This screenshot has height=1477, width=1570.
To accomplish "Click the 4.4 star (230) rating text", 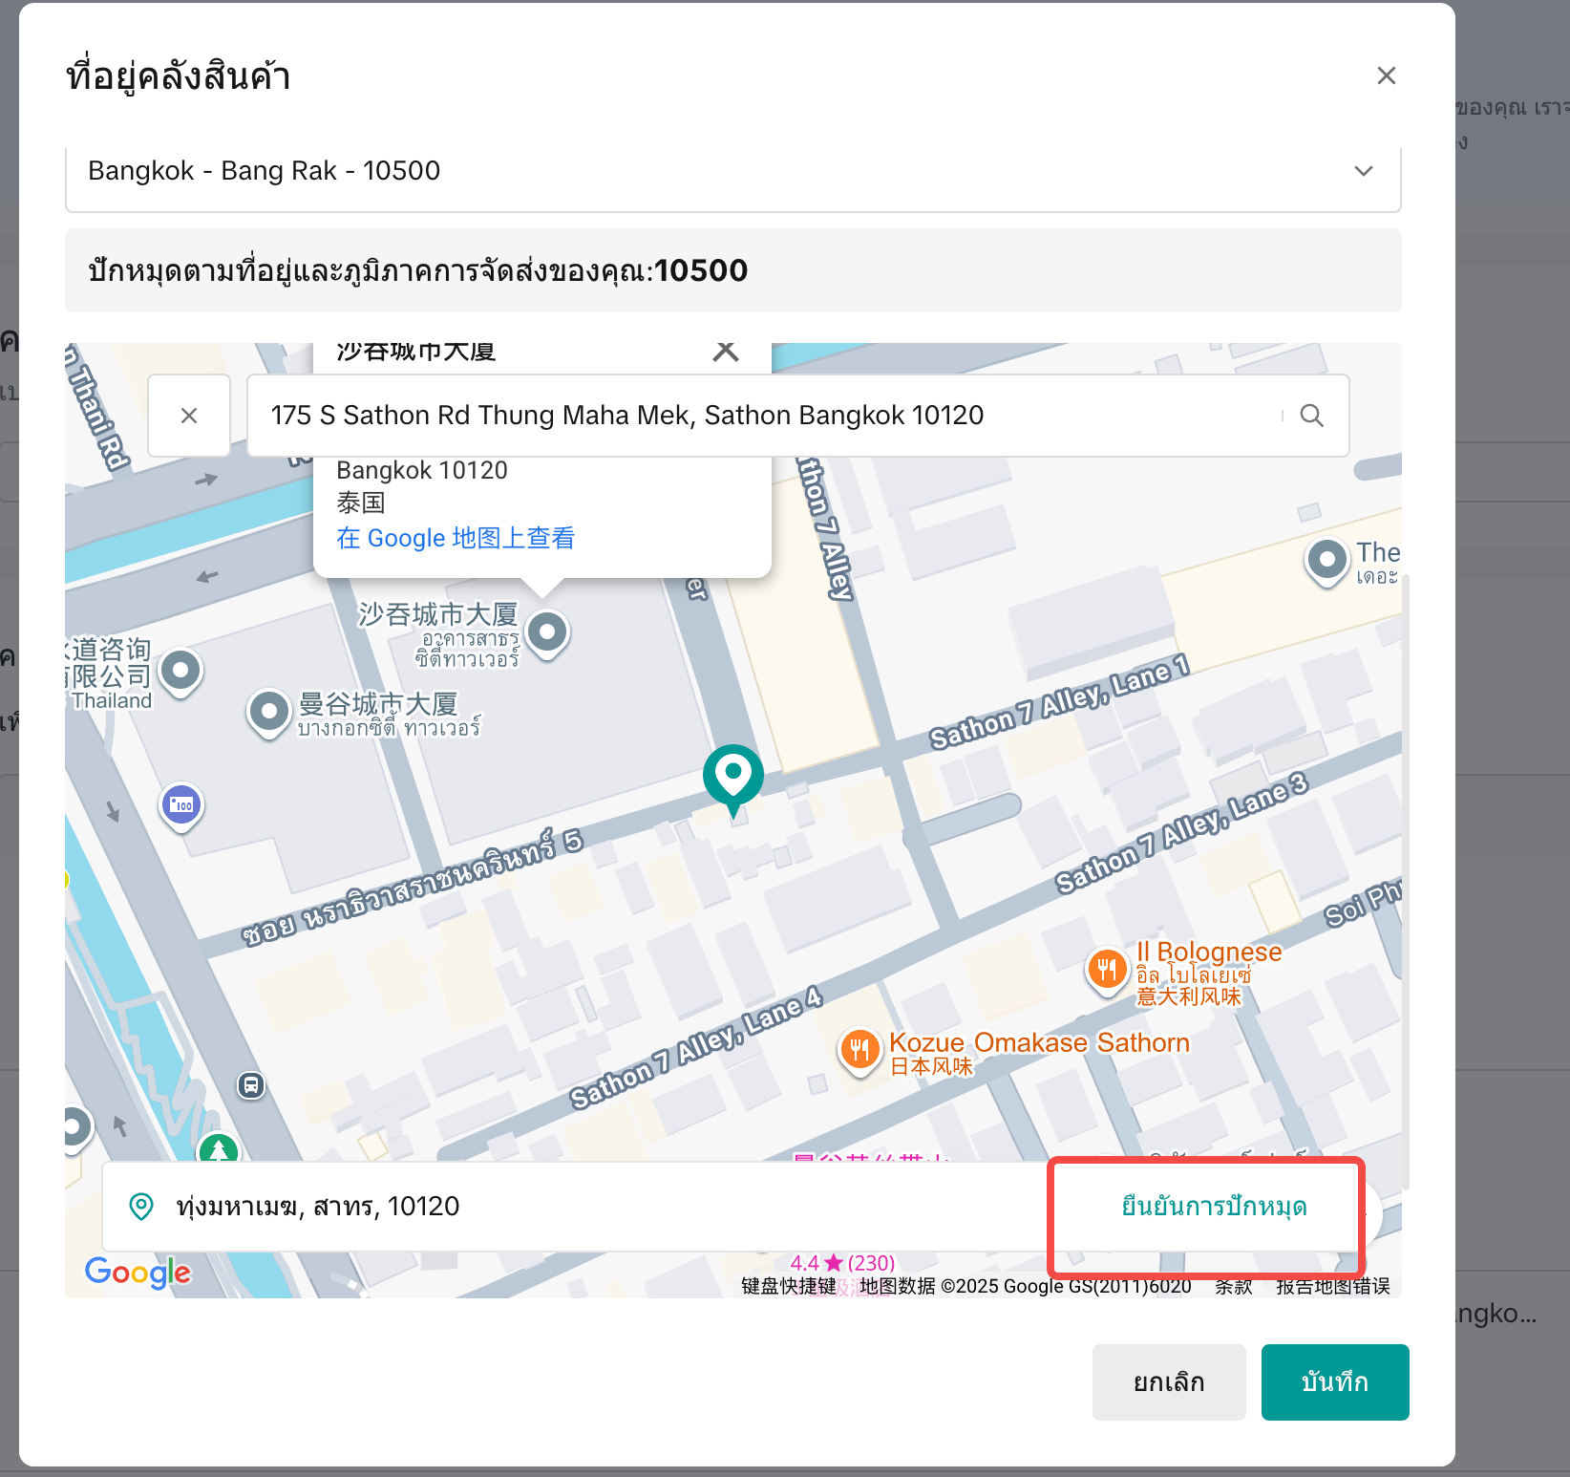I will 842,1263.
